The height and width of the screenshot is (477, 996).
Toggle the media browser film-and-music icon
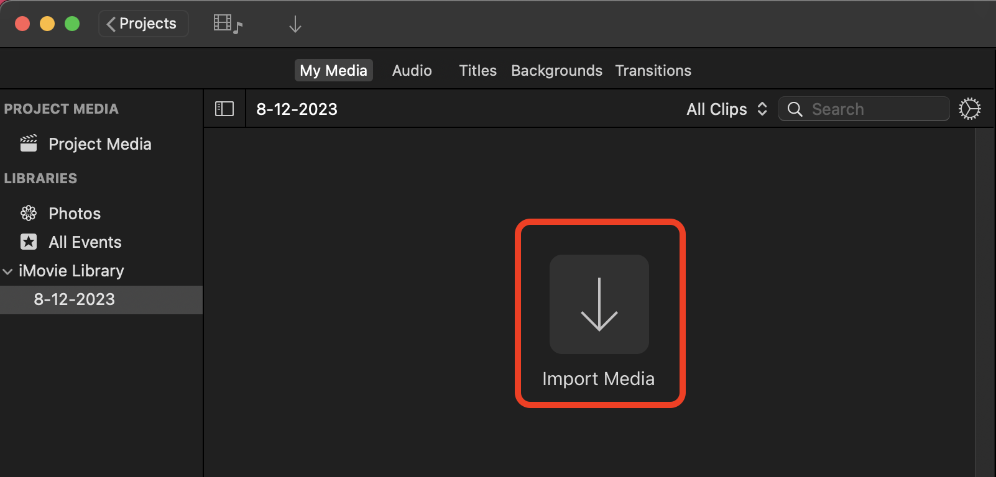click(x=227, y=24)
